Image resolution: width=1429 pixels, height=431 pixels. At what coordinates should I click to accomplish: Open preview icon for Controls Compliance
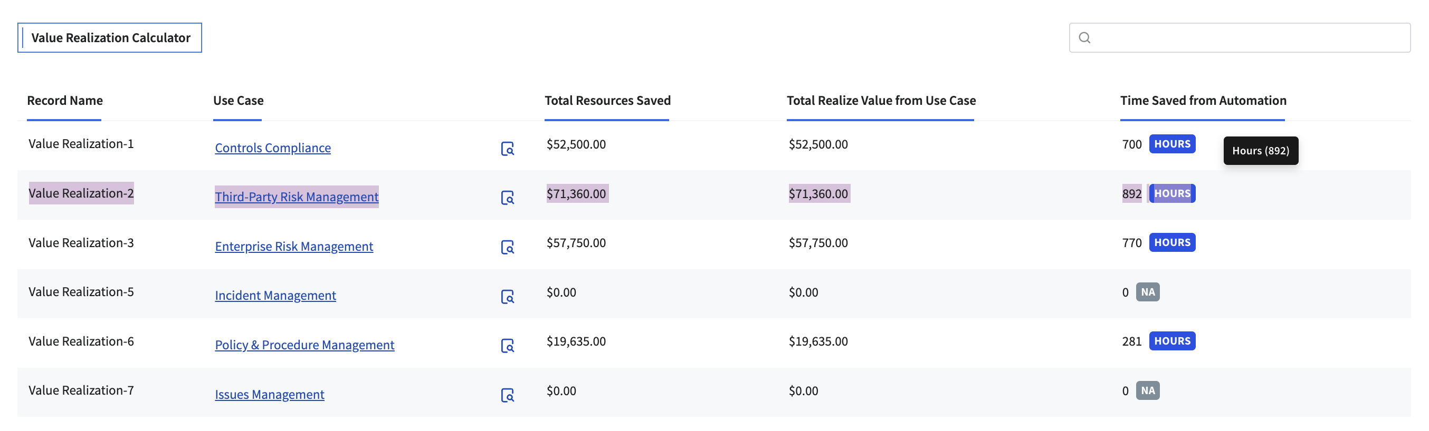pos(507,149)
